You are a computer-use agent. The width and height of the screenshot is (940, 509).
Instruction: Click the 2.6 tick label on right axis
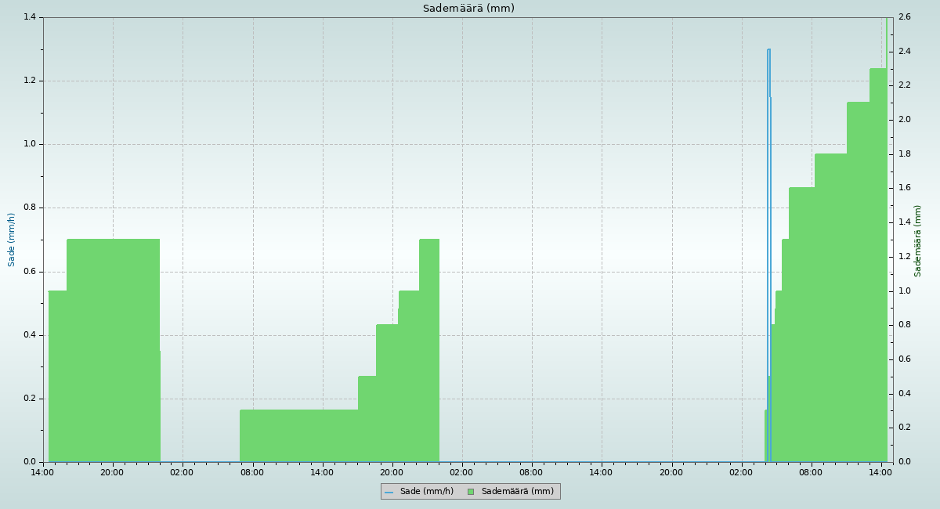click(904, 17)
